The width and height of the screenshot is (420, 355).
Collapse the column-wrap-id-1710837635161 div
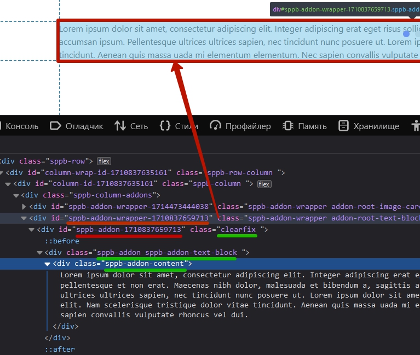[x=2, y=173]
